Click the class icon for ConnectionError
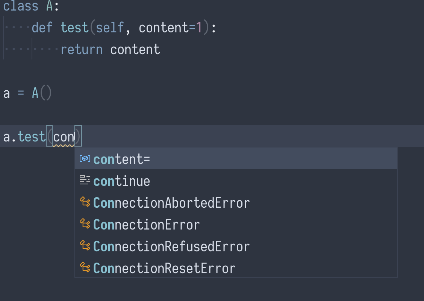The width and height of the screenshot is (424, 301). 85,224
